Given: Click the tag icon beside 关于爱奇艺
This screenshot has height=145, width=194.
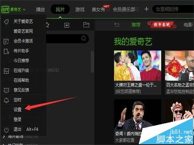Looking at the screenshot, I should tap(6, 22).
